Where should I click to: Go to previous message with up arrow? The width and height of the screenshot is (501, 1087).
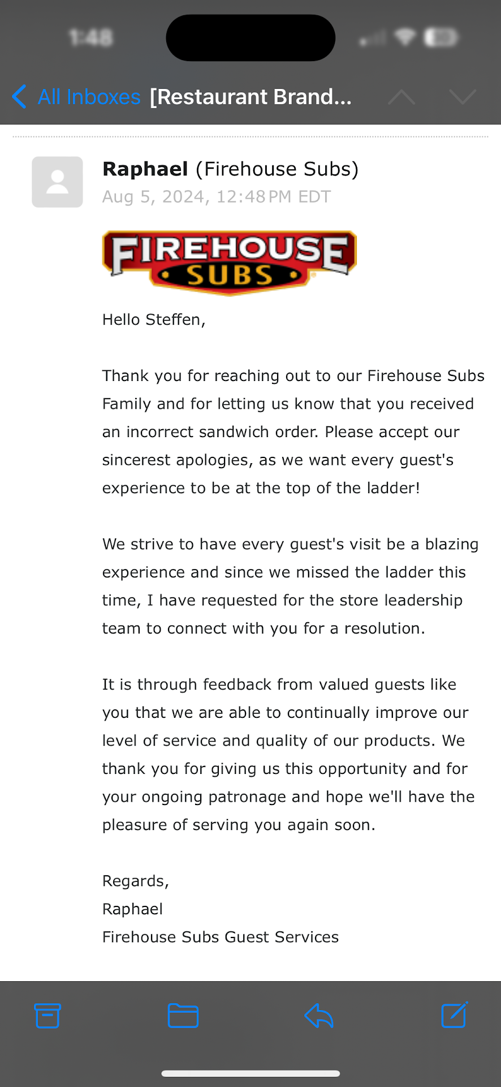pos(401,97)
